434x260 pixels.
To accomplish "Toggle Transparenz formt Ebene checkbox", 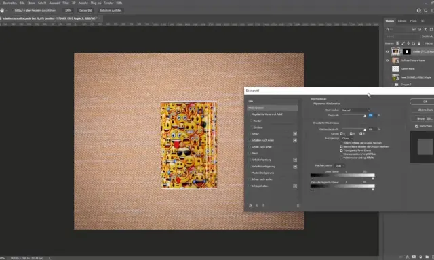I will pyautogui.click(x=341, y=150).
